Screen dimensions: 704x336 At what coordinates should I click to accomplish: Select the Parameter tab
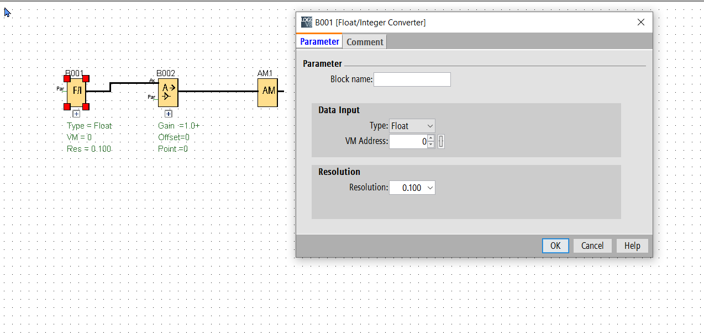coord(319,42)
